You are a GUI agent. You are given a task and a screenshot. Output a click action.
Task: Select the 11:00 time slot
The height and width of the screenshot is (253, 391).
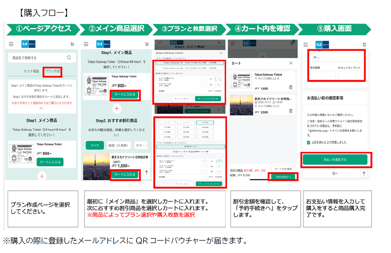[167, 127]
